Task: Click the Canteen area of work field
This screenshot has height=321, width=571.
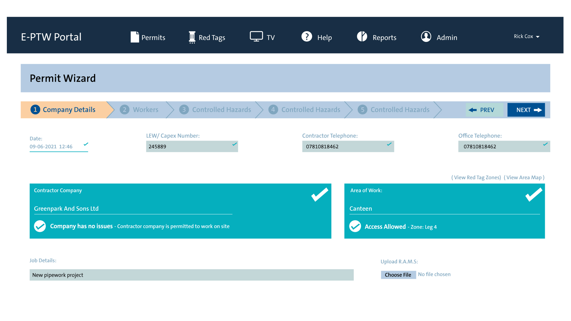Action: click(x=445, y=209)
